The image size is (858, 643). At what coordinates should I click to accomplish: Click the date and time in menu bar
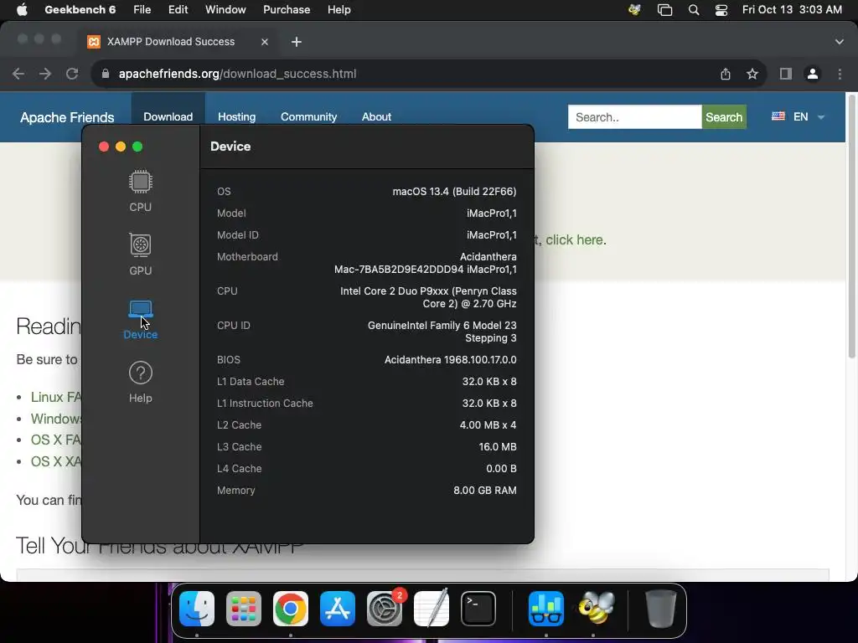pos(792,9)
